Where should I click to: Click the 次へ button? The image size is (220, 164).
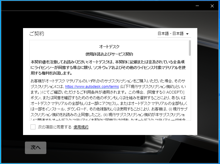pos(36,148)
